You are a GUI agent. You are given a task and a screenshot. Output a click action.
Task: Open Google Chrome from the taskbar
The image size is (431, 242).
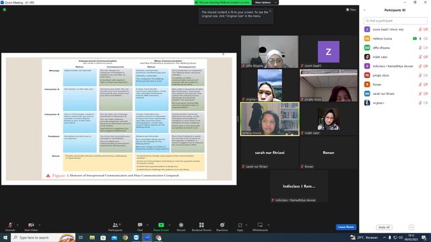click(x=125, y=237)
